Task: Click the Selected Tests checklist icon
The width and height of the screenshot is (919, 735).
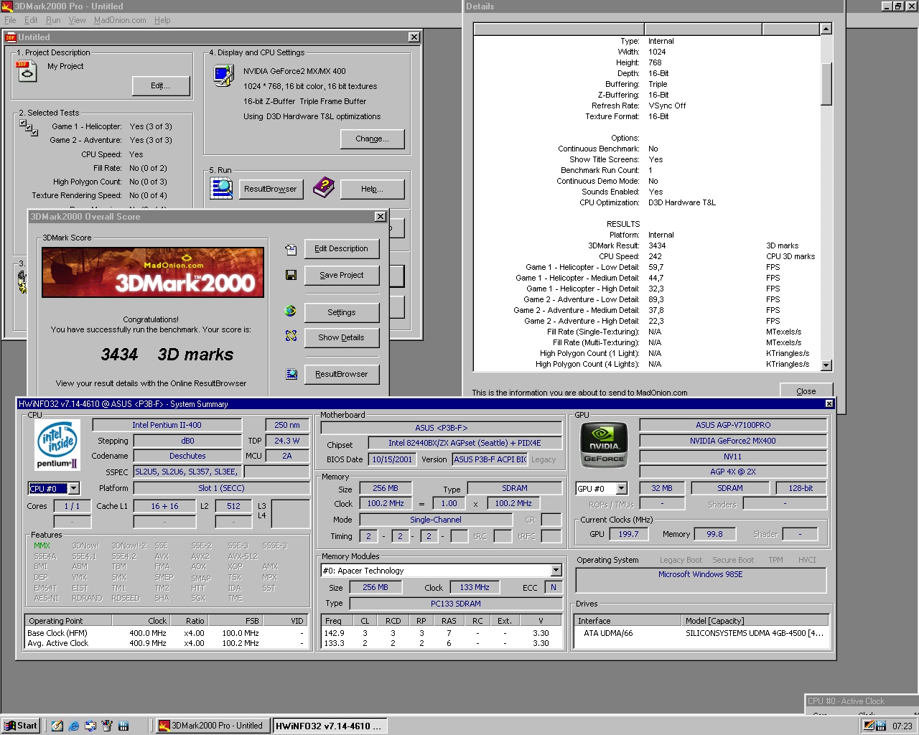Action: tap(29, 128)
